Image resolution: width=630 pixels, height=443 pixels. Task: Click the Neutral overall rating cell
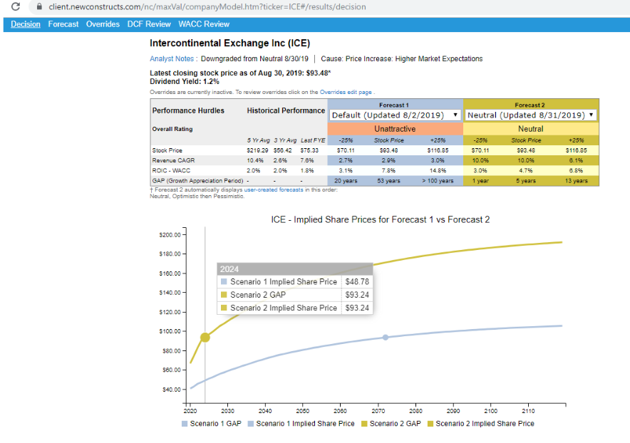click(x=531, y=129)
